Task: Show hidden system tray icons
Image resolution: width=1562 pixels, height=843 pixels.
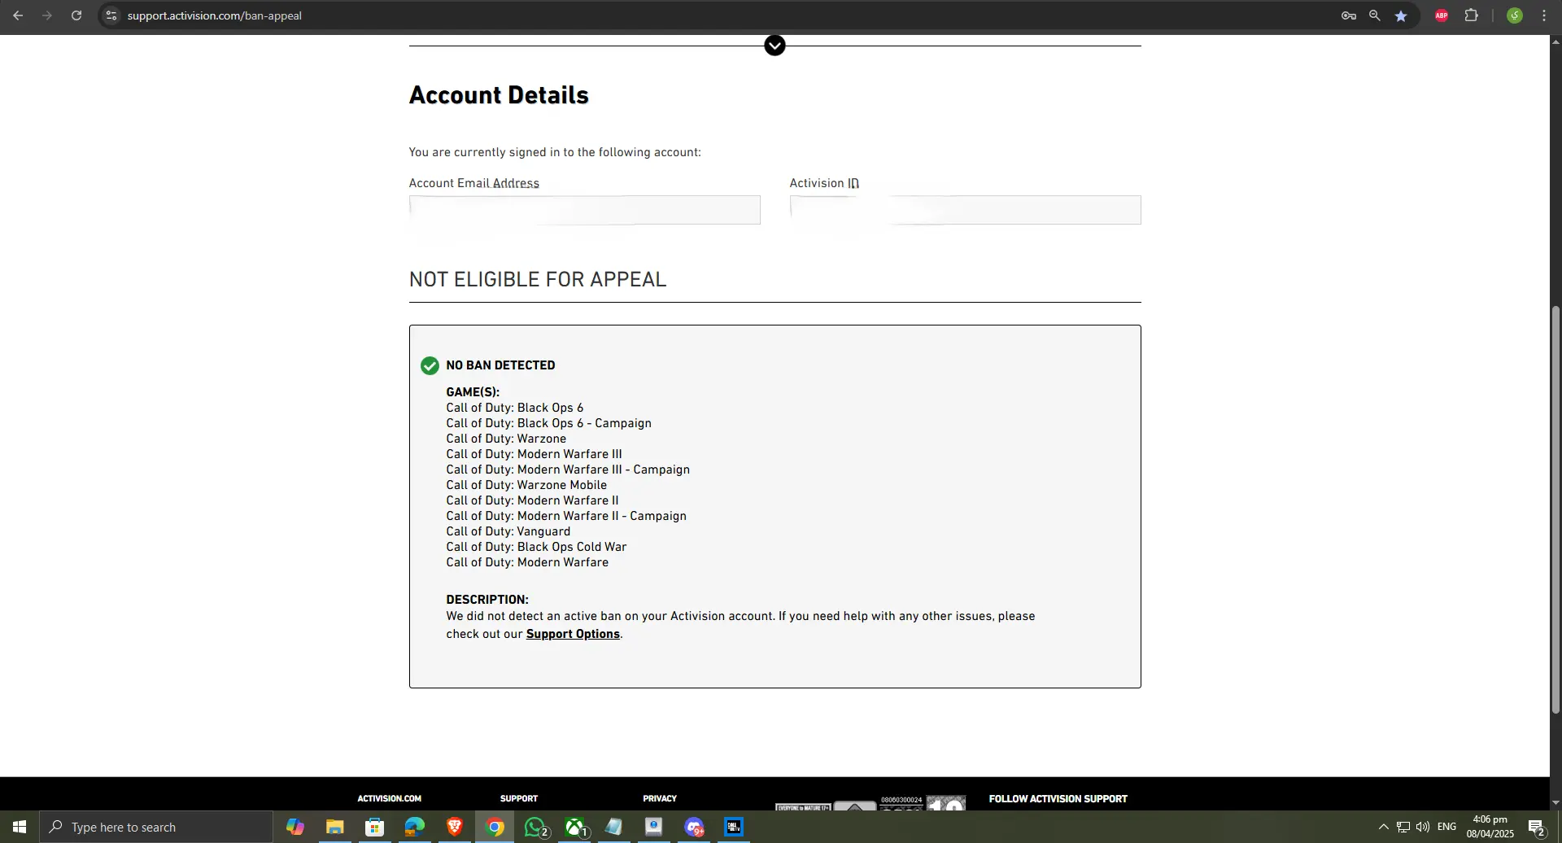Action: (1383, 827)
